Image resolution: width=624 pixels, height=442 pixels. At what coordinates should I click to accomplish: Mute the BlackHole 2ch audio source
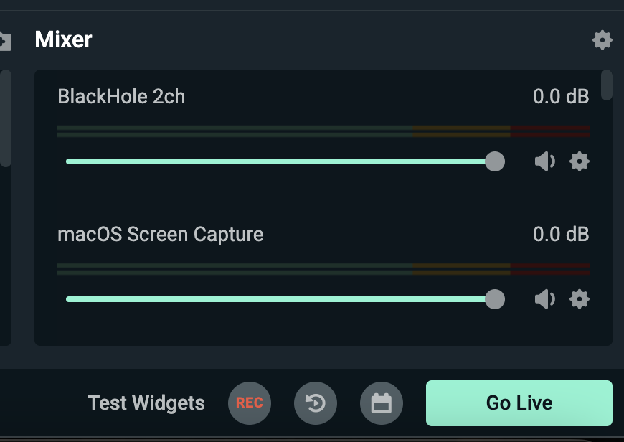544,161
